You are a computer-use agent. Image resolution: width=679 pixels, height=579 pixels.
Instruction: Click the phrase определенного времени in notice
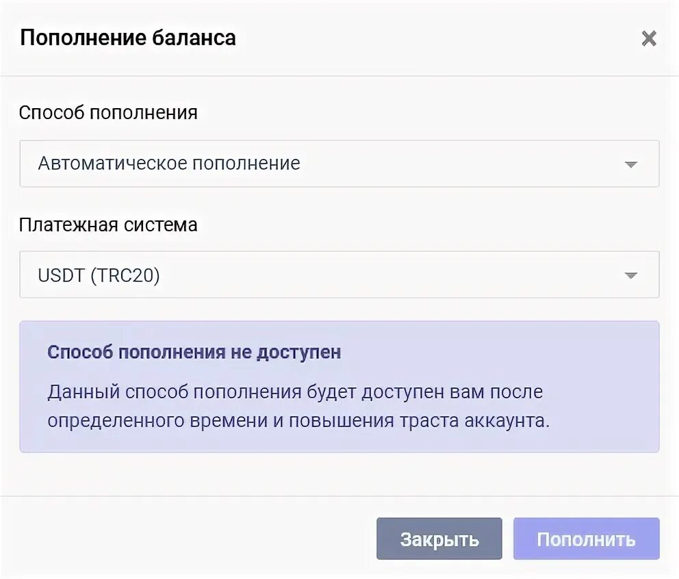(x=157, y=421)
